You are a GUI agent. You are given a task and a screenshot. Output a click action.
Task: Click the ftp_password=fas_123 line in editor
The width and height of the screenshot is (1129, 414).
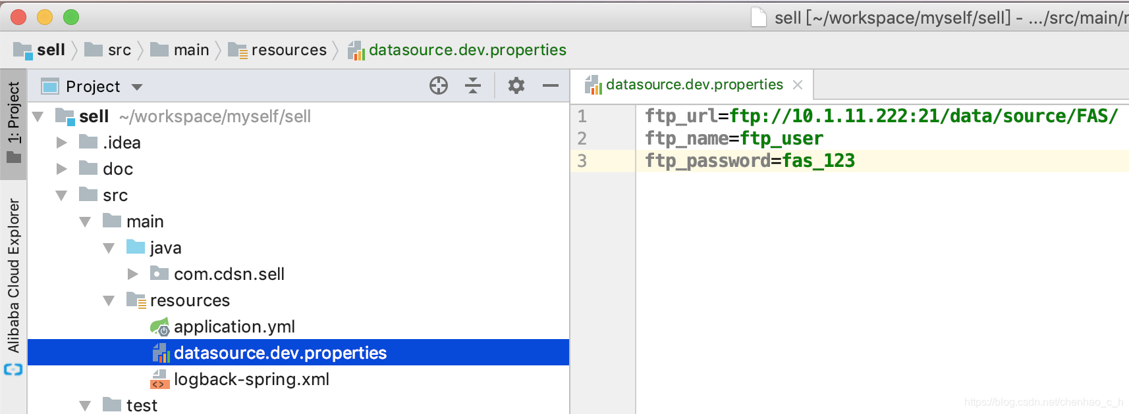pos(750,161)
